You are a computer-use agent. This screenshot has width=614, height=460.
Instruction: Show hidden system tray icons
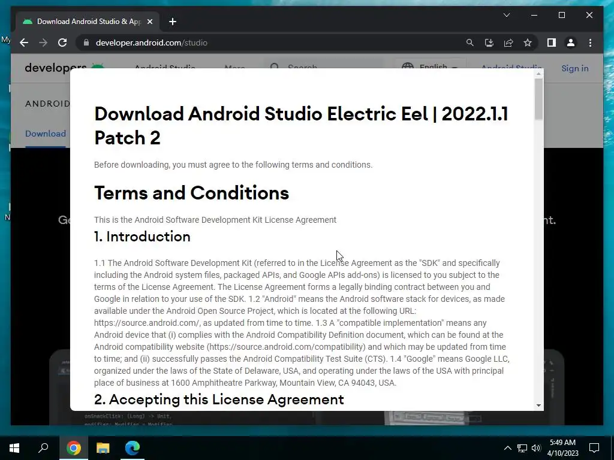pyautogui.click(x=507, y=448)
